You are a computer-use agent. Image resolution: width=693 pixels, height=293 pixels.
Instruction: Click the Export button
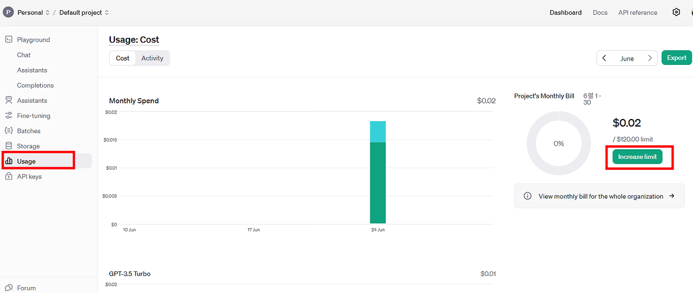[x=677, y=58]
